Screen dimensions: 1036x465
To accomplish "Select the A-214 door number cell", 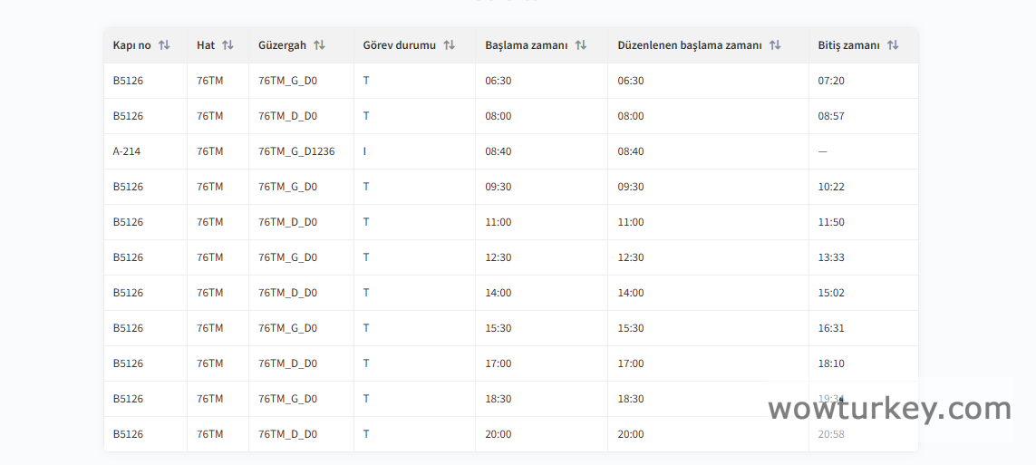I will pyautogui.click(x=127, y=151).
